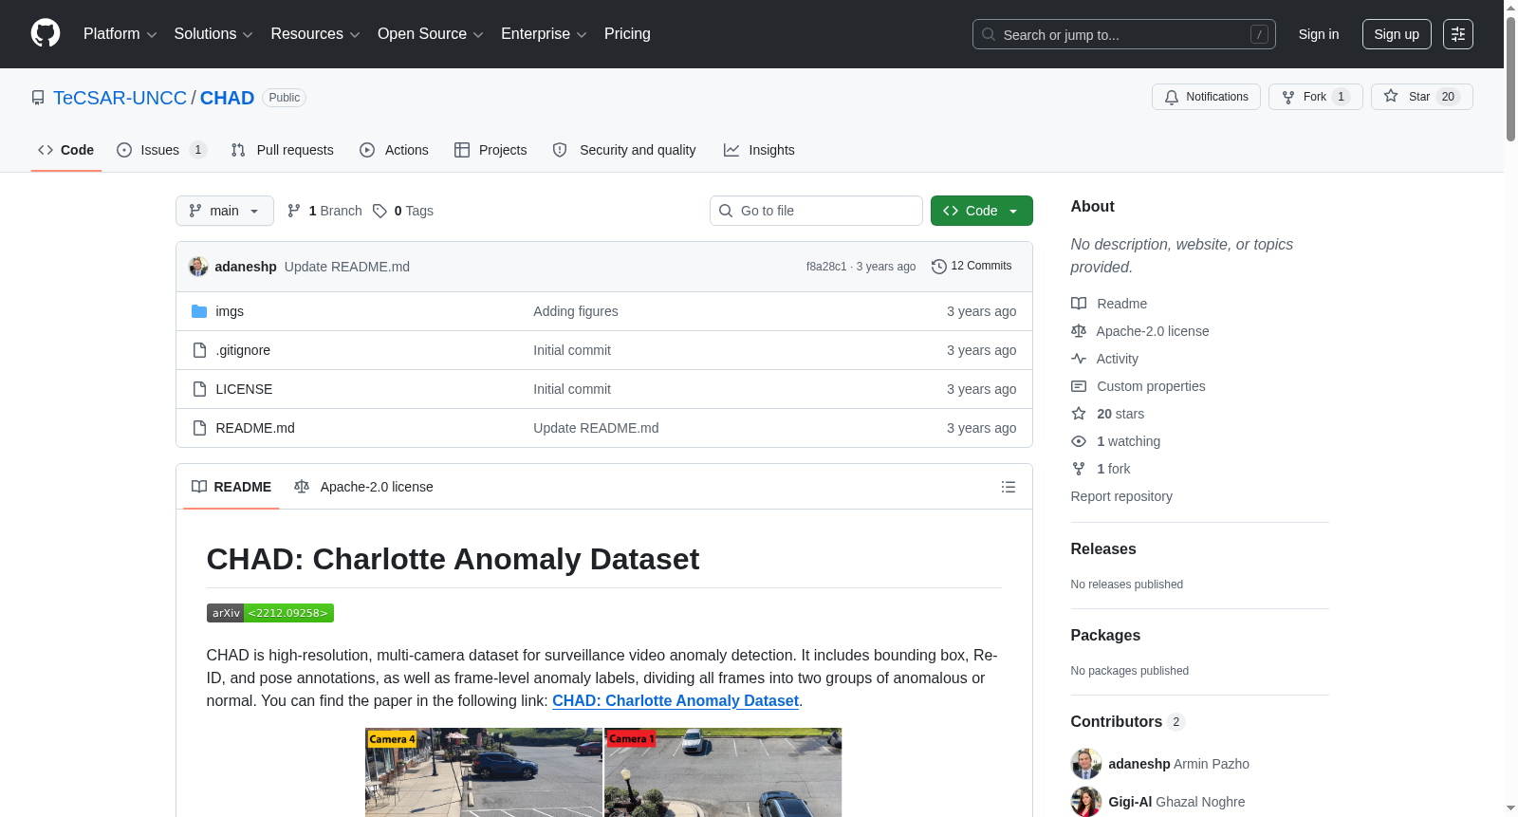Open the command palette icon in header

[1458, 34]
